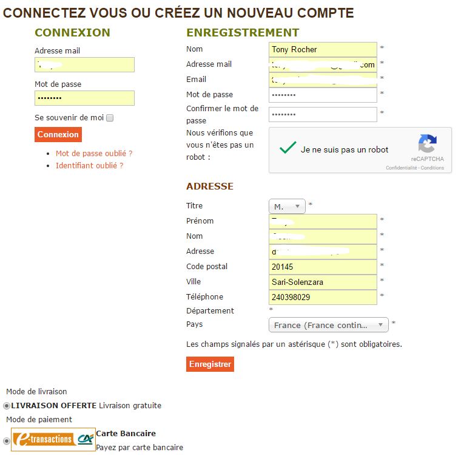Open reCAPTCHA Confidentialité link
Image resolution: width=467 pixels, height=455 pixels.
pos(402,168)
